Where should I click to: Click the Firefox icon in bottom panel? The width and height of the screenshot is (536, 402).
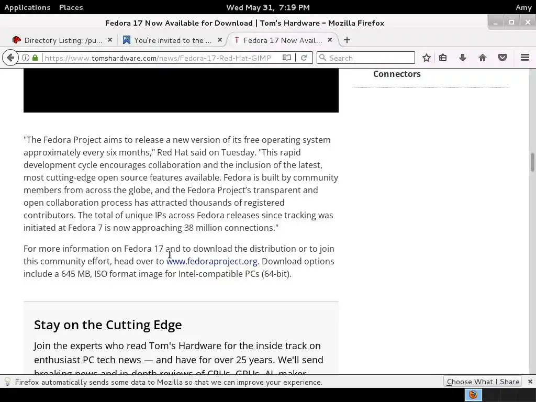(473, 395)
